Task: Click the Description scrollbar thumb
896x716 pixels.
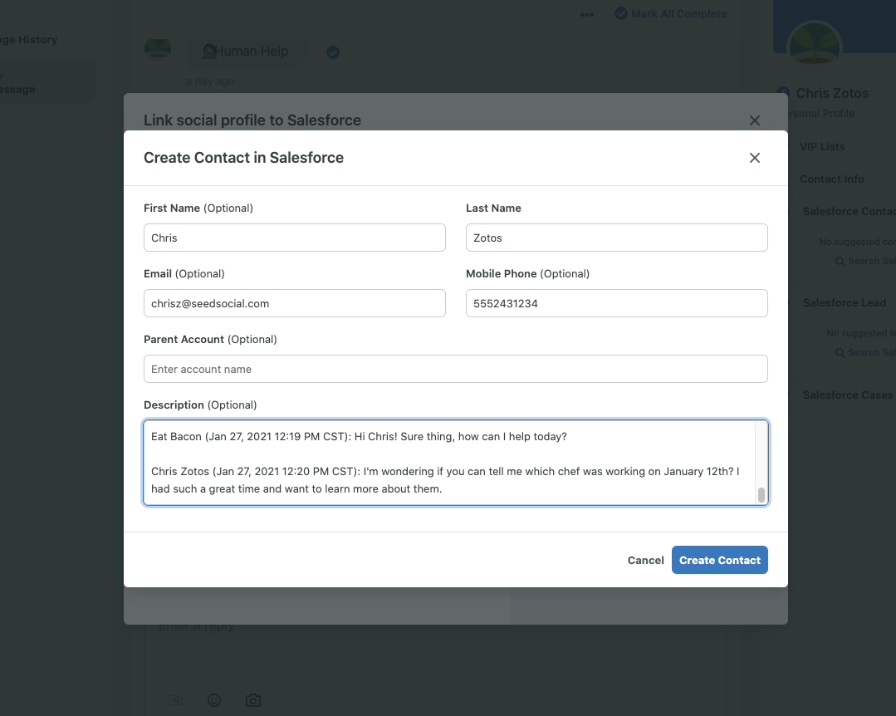Action: pos(761,495)
